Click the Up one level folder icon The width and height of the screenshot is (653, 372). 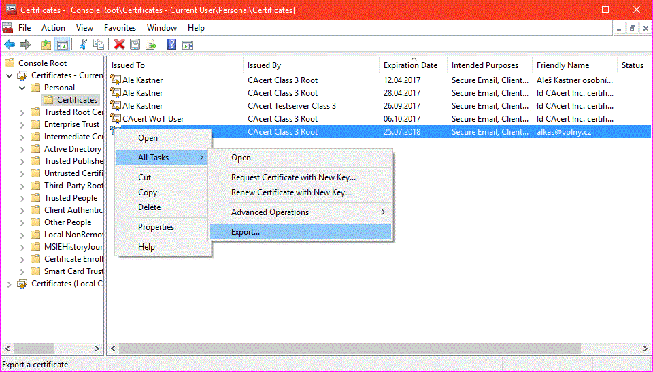tap(46, 44)
